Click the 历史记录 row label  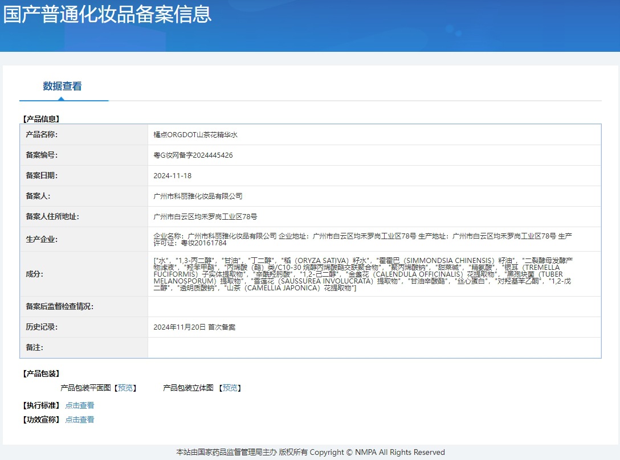[x=42, y=327]
